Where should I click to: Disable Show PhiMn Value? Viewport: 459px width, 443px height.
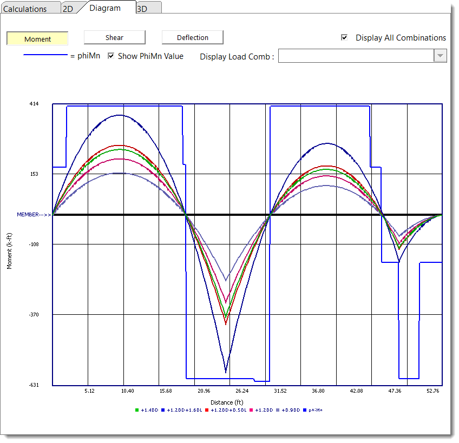(111, 56)
